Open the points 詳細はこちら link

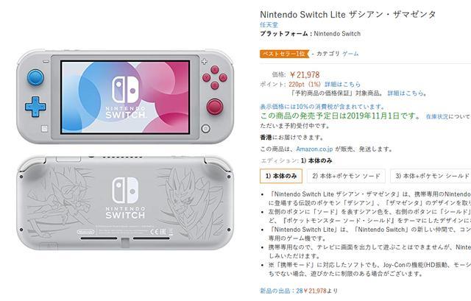click(342, 85)
